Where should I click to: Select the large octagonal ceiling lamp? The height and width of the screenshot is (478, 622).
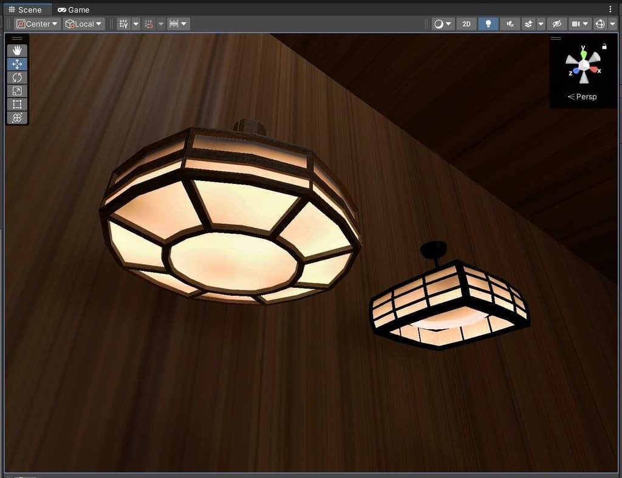point(231,214)
